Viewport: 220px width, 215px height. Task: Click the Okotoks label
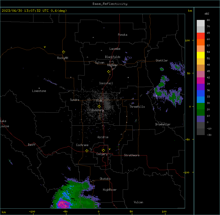105,179
